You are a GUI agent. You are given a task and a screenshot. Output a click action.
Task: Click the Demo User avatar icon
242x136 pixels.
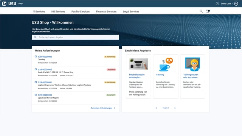[236, 3]
